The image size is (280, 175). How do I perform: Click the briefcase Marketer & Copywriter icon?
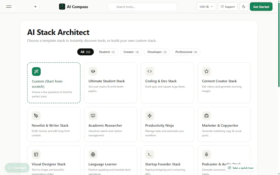pos(206,116)
